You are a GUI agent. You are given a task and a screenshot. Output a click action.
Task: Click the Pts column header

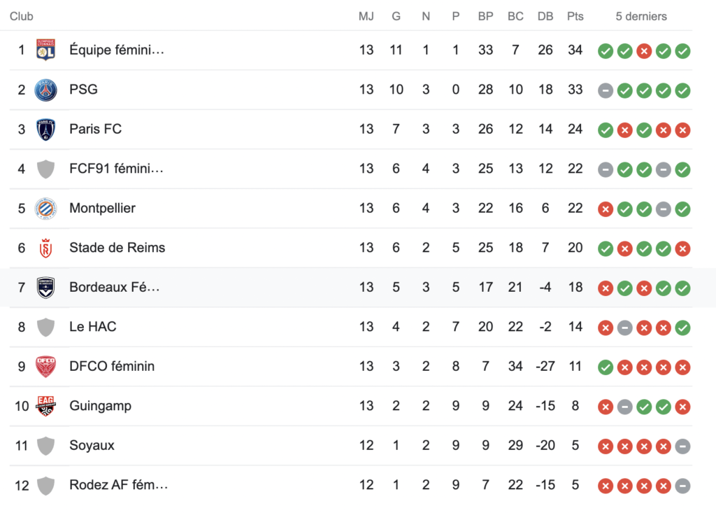click(575, 17)
